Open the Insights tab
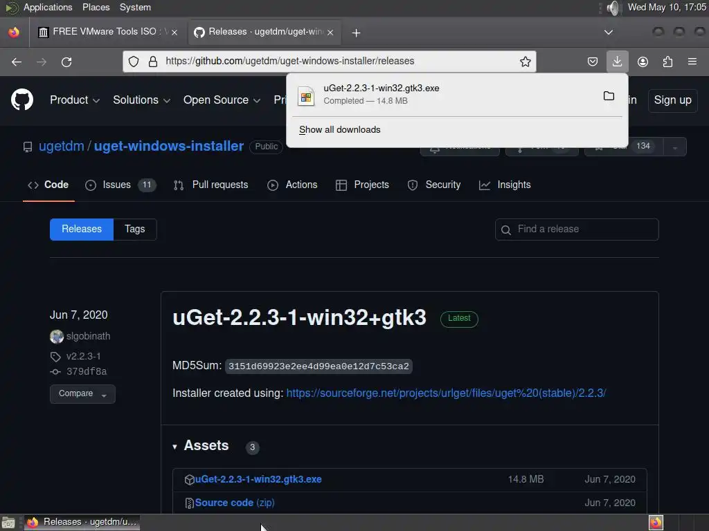This screenshot has height=531, width=709. point(505,185)
